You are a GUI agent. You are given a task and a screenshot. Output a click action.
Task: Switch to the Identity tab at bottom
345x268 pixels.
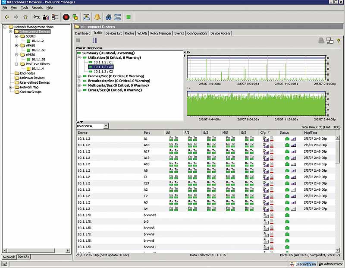point(23,257)
